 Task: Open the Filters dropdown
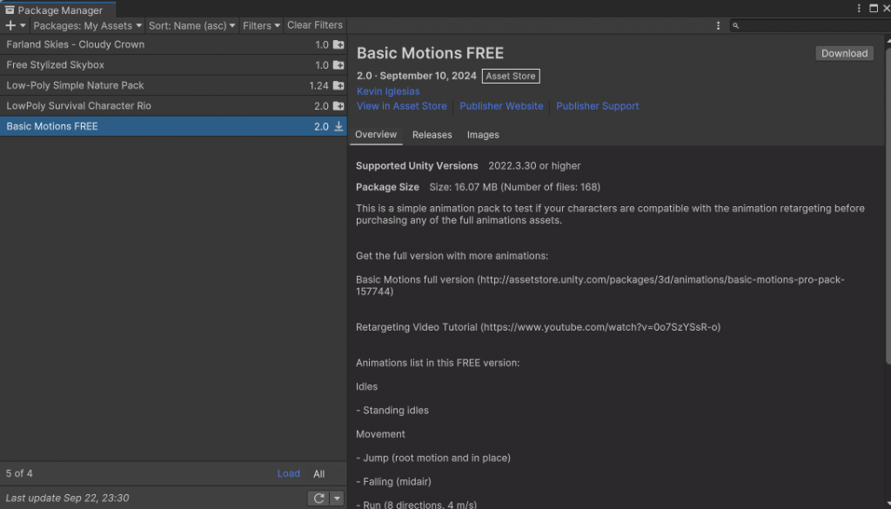(261, 25)
